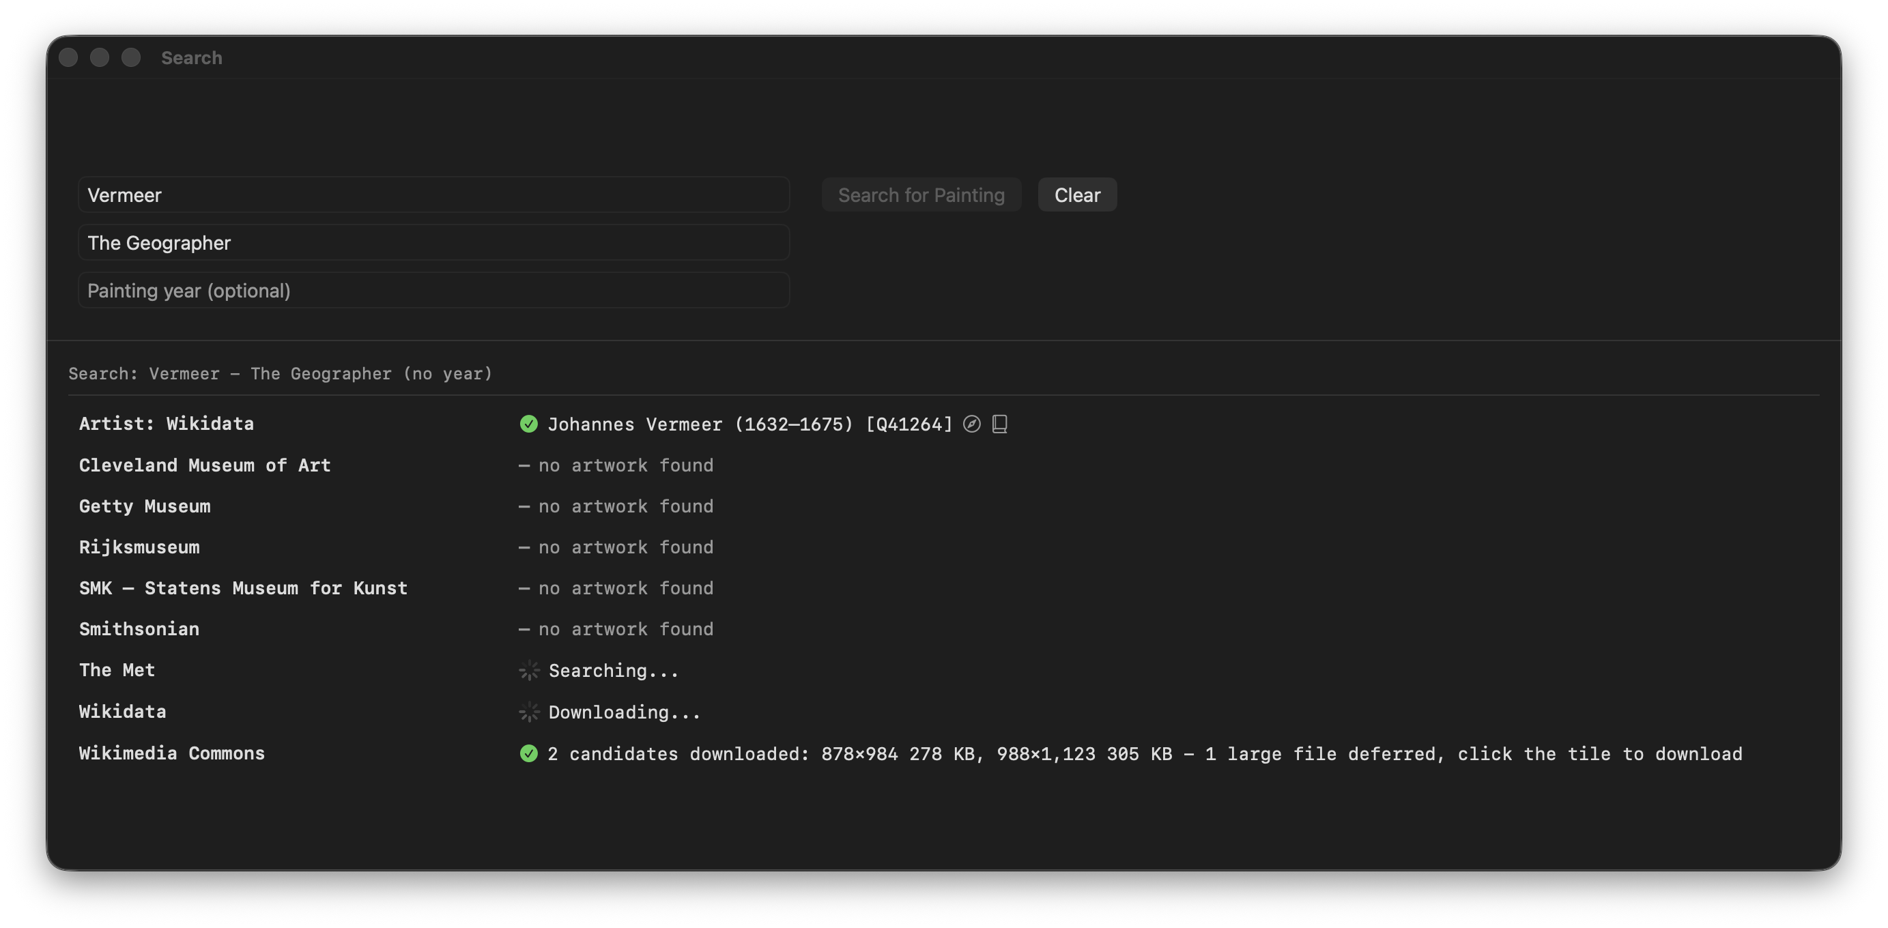Click 2 candidates downloaded status message
The image size is (1888, 928).
point(1145,754)
